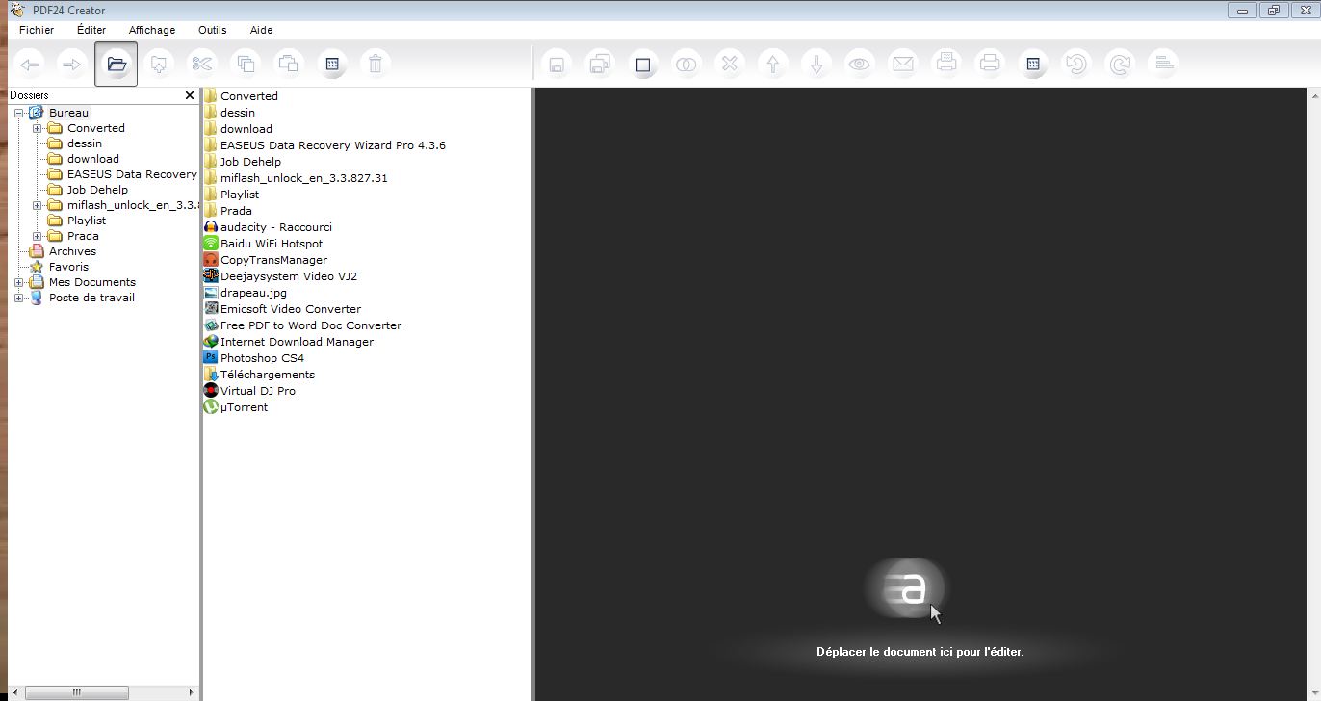
Task: Collapse the Bureau tree node
Action: pos(18,113)
